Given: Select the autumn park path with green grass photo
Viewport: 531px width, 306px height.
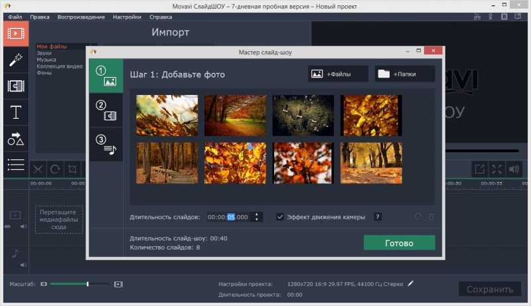Looking at the screenshot, I should pyautogui.click(x=235, y=115).
